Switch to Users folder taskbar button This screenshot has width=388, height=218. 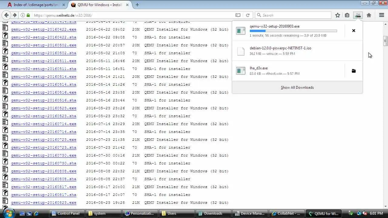click(x=177, y=213)
